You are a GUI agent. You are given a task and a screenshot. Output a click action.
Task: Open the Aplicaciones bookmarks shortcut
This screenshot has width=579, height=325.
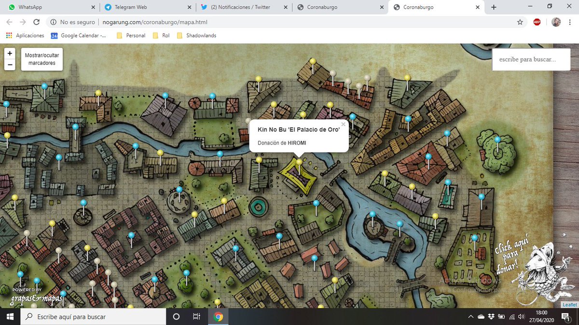point(25,36)
